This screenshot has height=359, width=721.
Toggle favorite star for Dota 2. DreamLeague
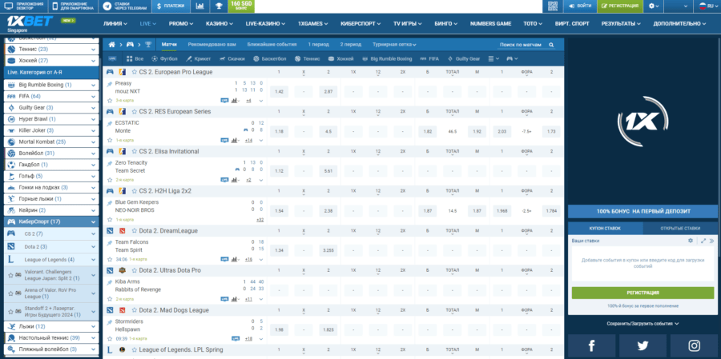click(135, 230)
